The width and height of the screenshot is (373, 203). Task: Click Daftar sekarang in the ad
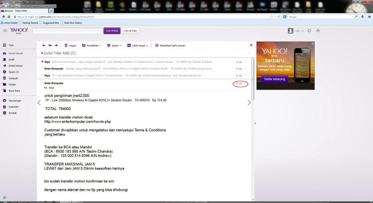pos(275,79)
